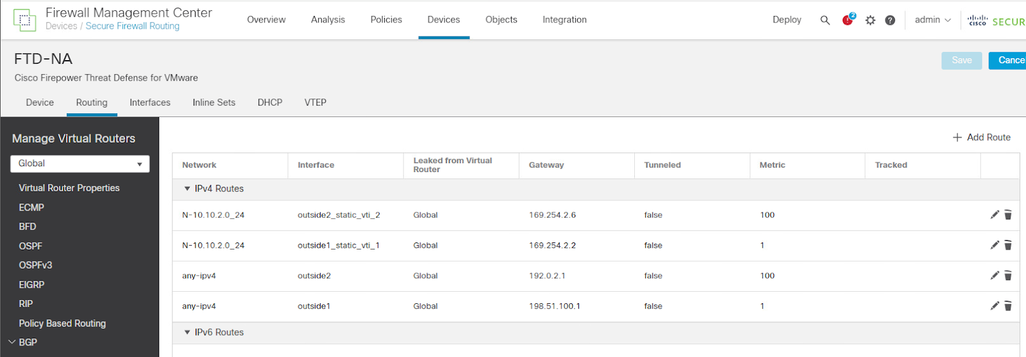Collapse the IPv6 Routes section
Image resolution: width=1026 pixels, height=357 pixels.
pos(187,333)
